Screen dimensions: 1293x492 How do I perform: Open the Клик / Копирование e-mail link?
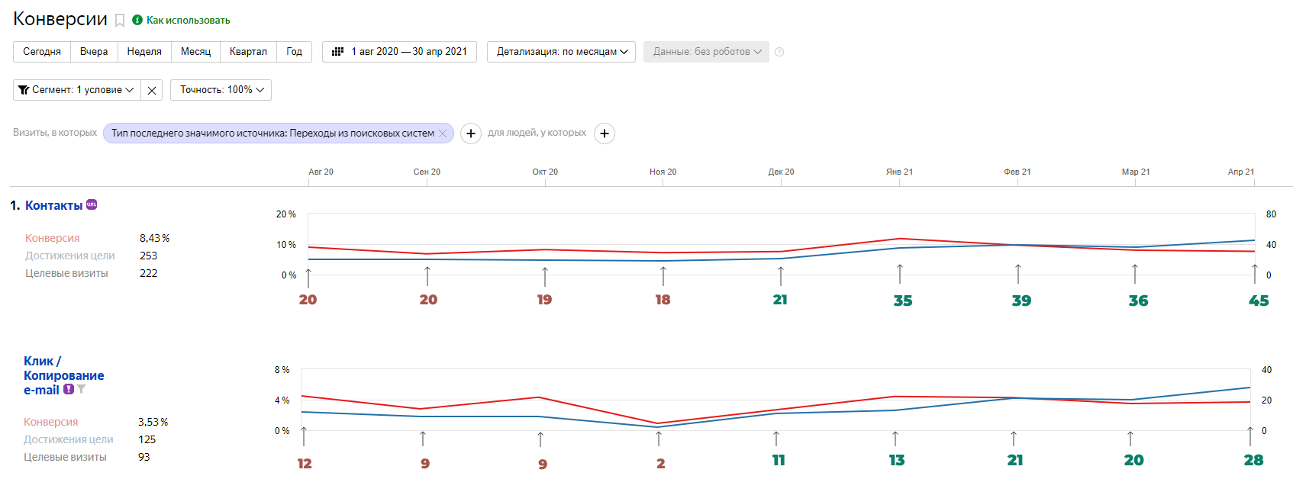click(x=63, y=375)
